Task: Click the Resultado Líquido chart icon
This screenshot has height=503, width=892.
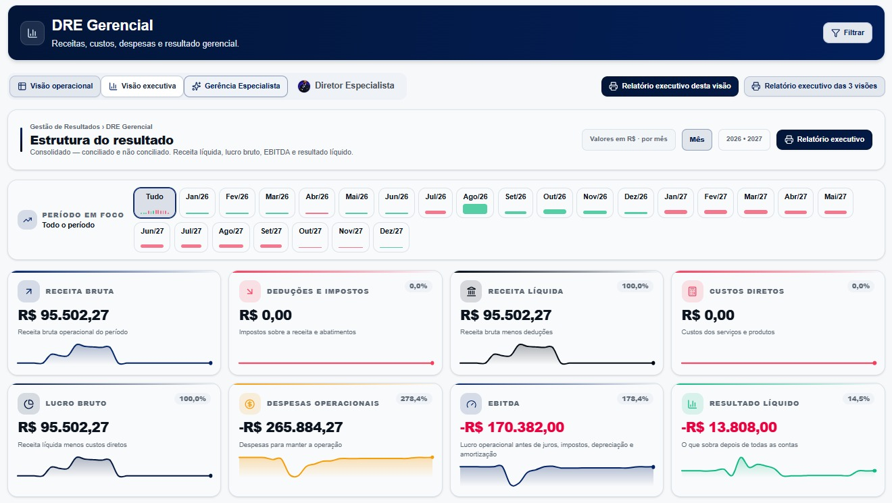Action: 692,403
